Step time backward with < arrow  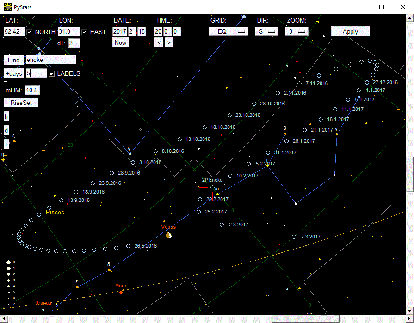click(x=158, y=43)
